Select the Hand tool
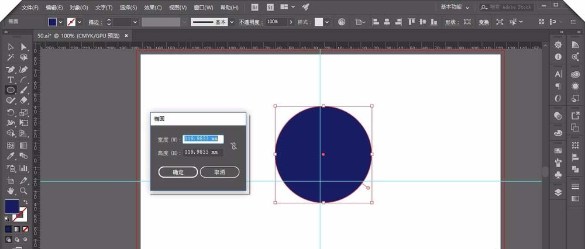Image resolution: width=585 pixels, height=249 pixels. point(11,191)
